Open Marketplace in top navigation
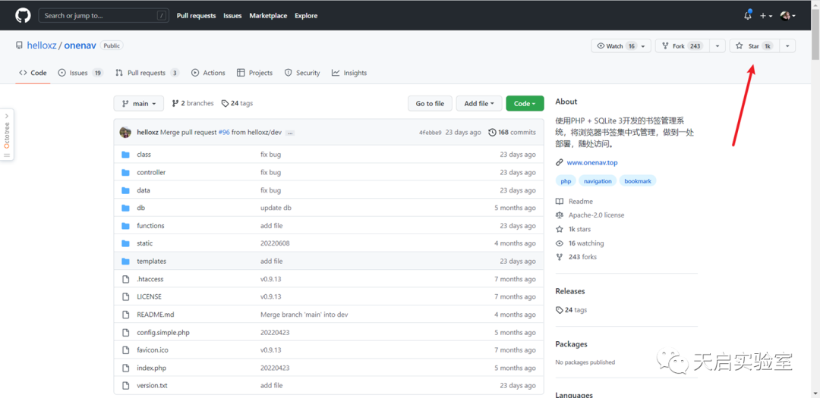 click(x=268, y=16)
